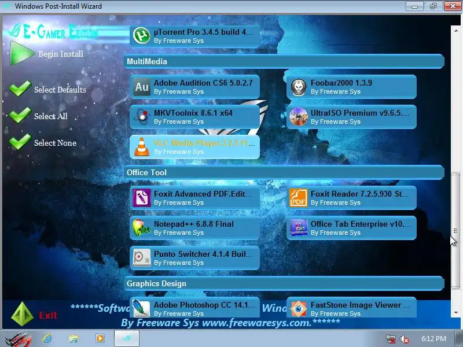Open Windows Explorer folder in taskbar
This screenshot has width=463, height=347.
pos(74,338)
